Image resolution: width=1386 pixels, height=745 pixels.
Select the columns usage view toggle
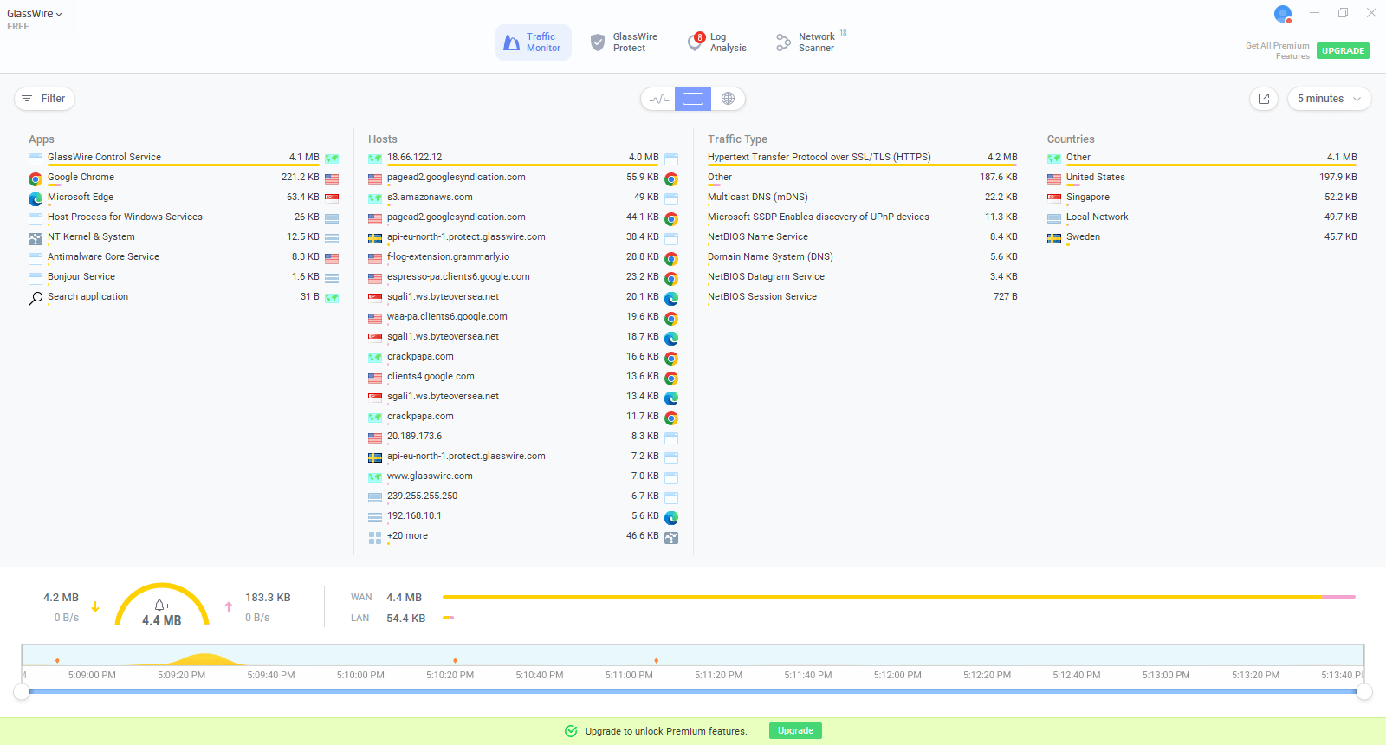coord(693,99)
